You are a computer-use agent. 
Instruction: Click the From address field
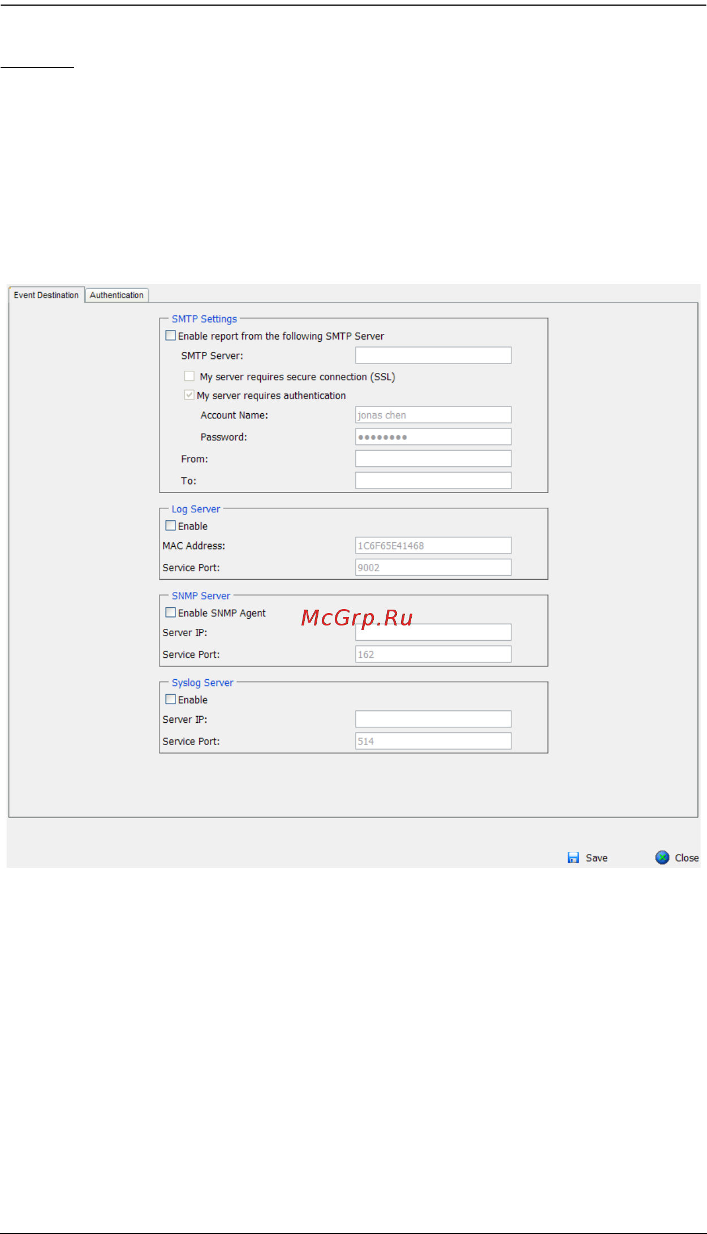433,459
